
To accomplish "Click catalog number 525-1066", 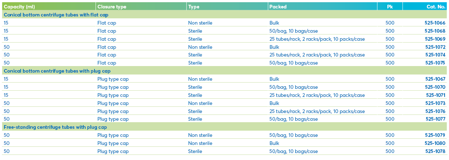I will [435, 23].
